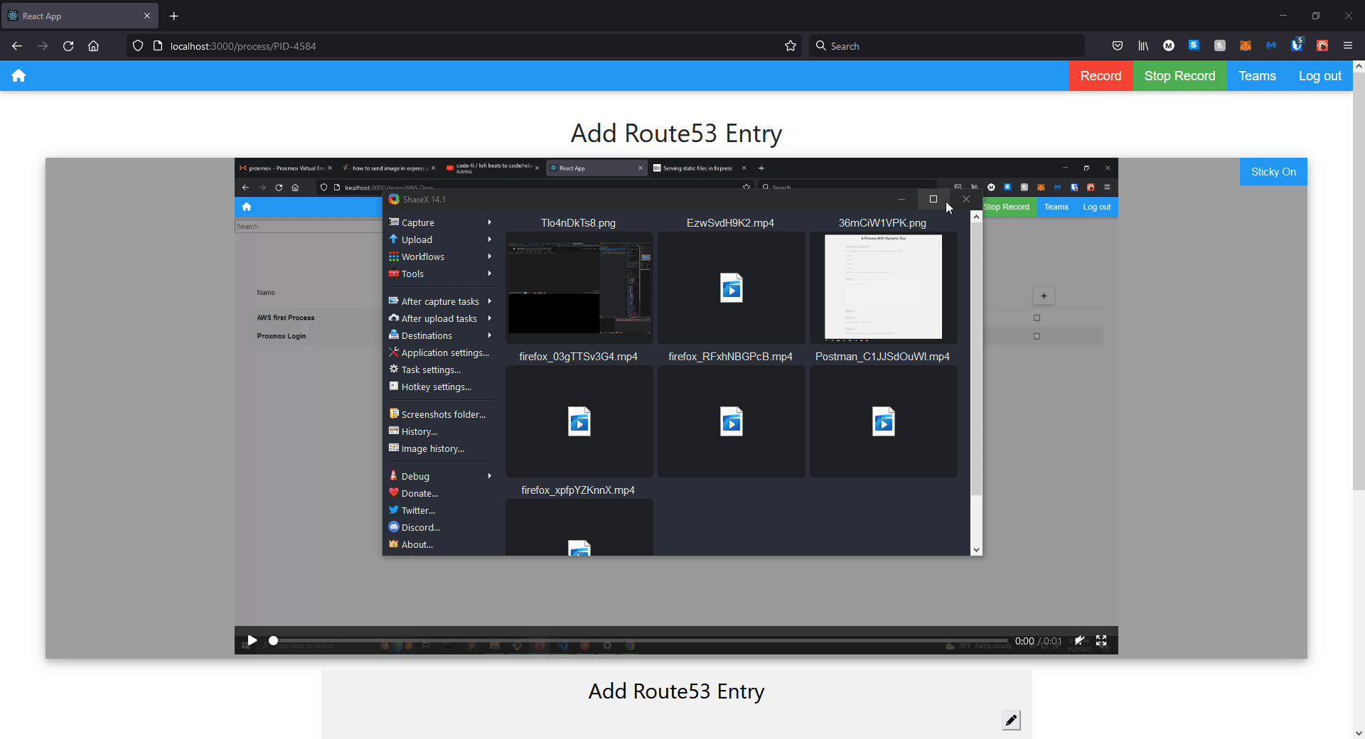1365x739 pixels.
Task: Open the Teams menu item
Action: (1256, 76)
